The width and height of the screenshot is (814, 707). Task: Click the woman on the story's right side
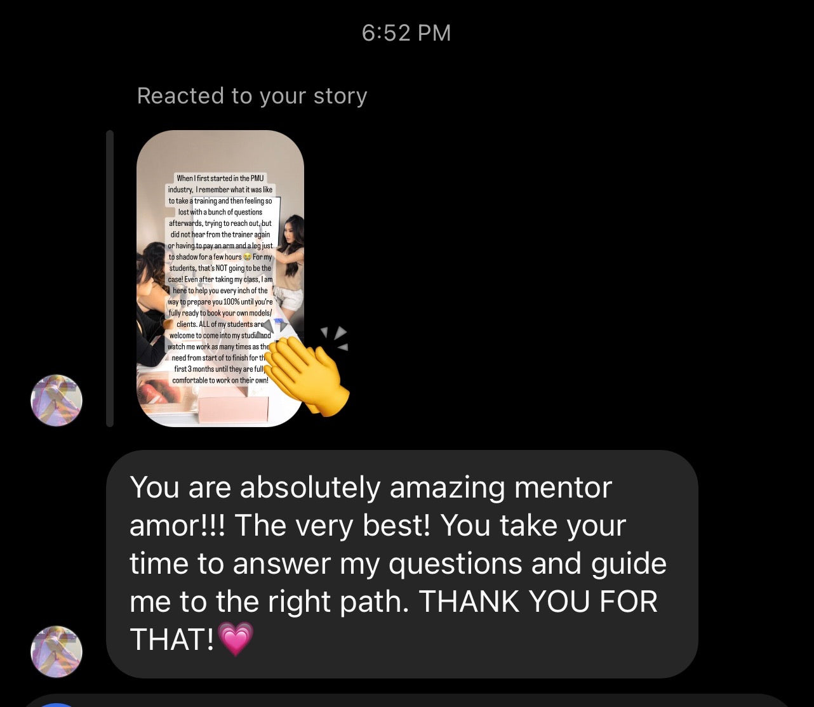pos(290,261)
